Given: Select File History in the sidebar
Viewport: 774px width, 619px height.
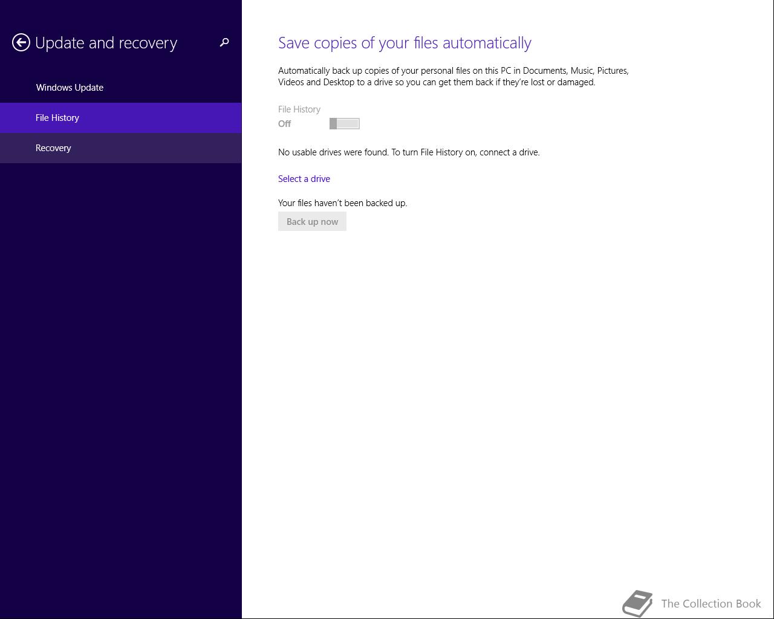Looking at the screenshot, I should (121, 118).
